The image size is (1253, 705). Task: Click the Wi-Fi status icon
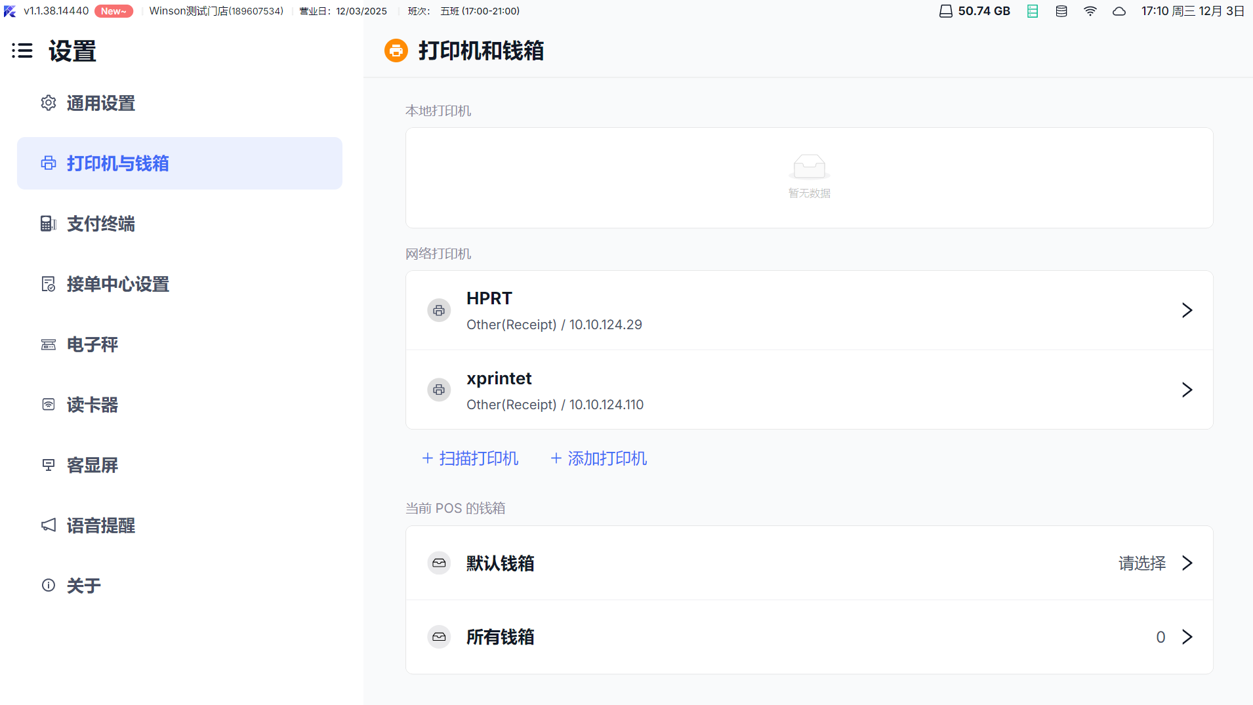click(1090, 11)
